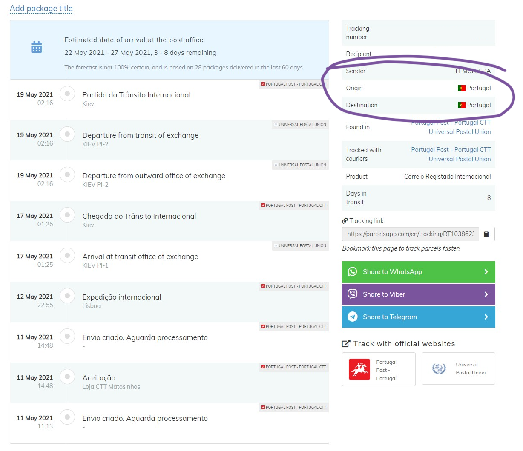Click timeline marker for Departure from transit of exchange
Screen dimensions: 523x451
(x=67, y=134)
